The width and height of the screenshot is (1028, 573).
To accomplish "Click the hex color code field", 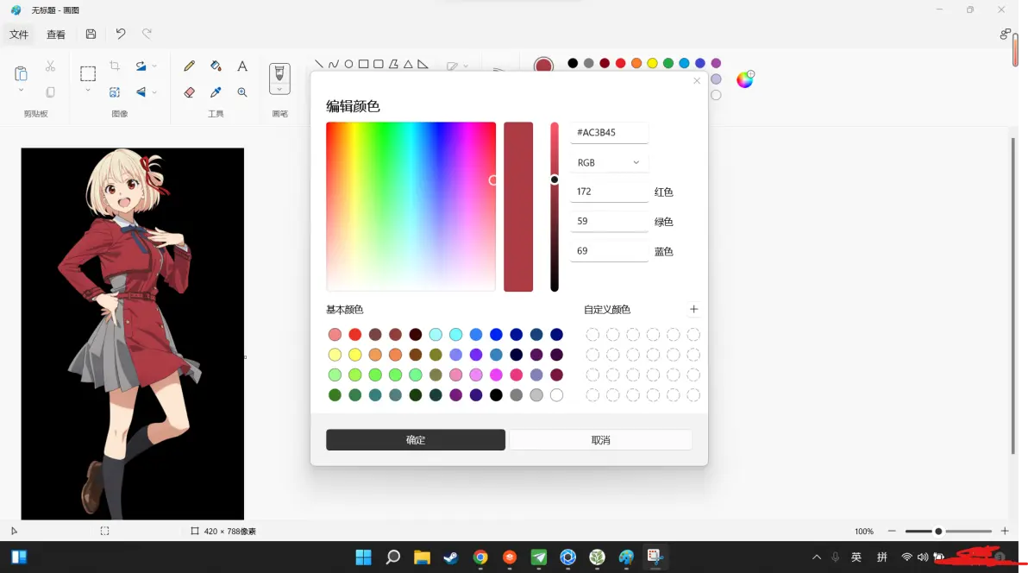I will [609, 133].
